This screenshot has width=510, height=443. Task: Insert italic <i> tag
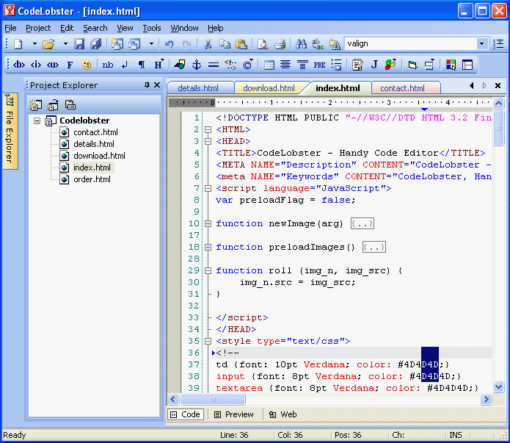pos(36,65)
